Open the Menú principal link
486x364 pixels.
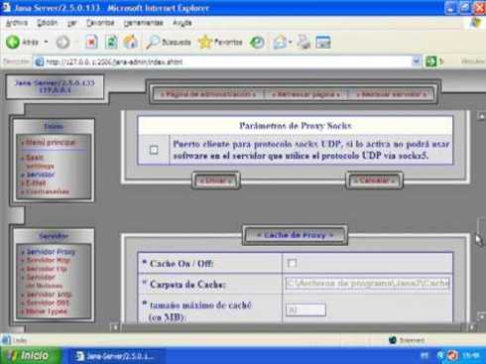51,143
